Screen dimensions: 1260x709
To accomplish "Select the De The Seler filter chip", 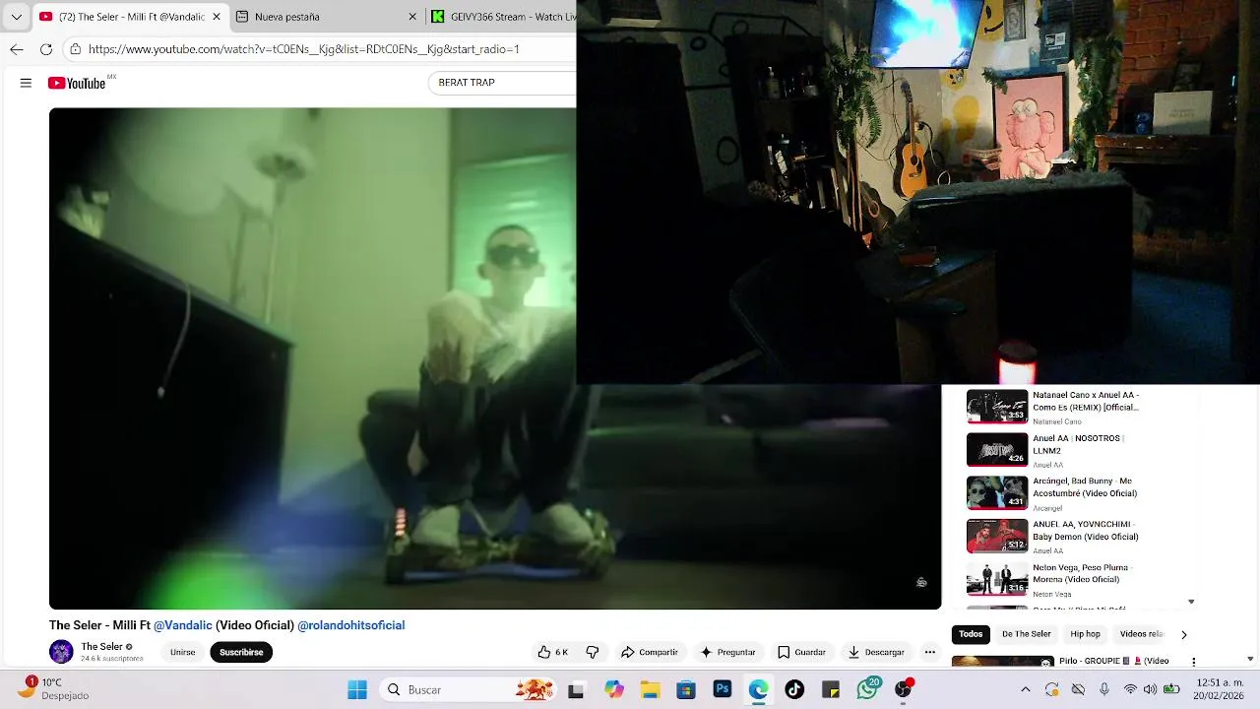I will (x=1027, y=634).
